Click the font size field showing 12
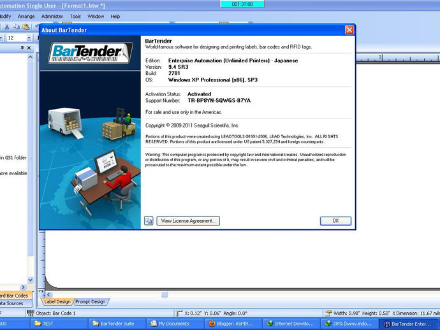 click(x=17, y=38)
